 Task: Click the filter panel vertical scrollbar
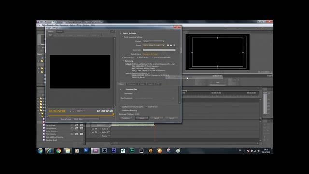tap(179, 95)
